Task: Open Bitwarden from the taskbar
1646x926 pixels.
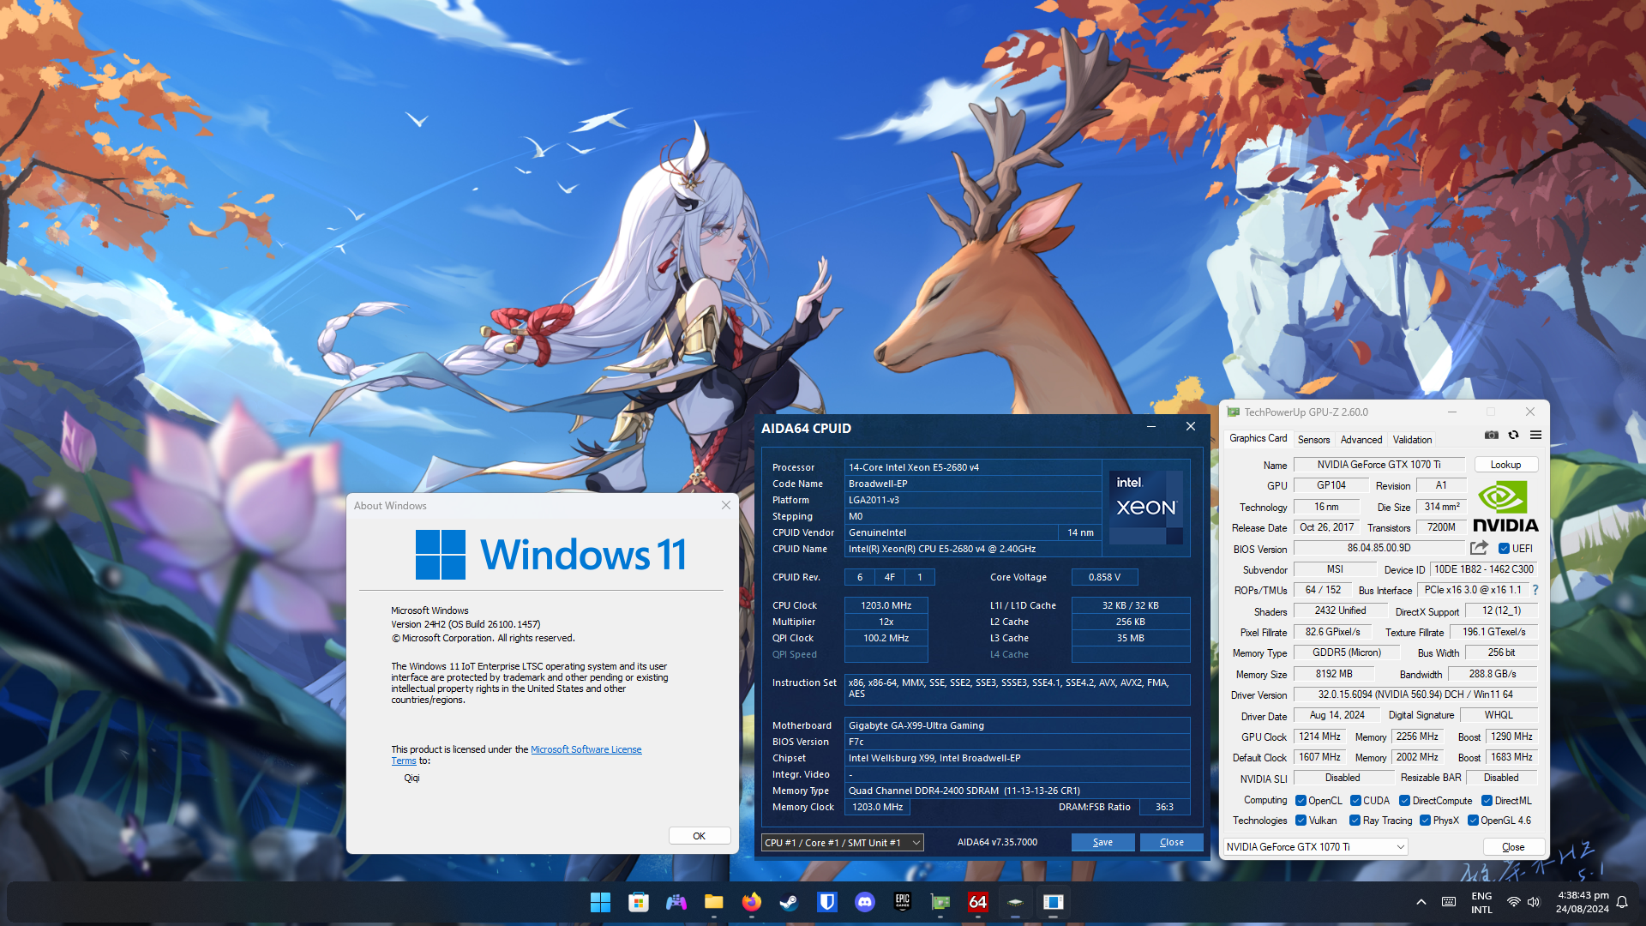Action: point(827,902)
